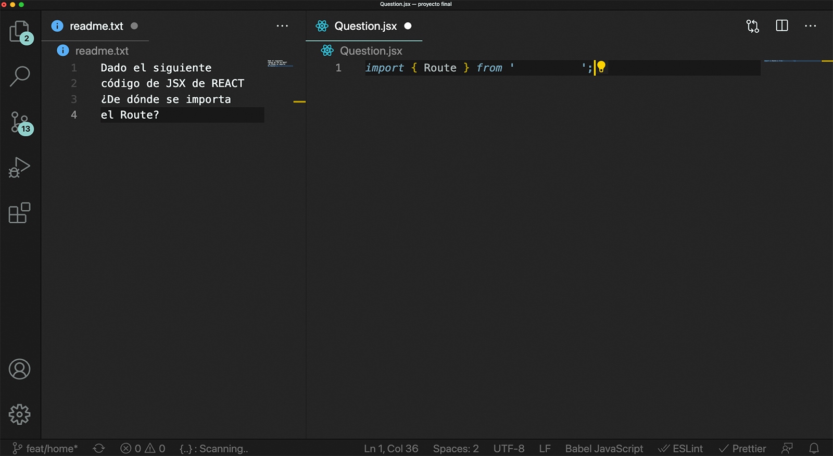Open Source Control with 13 changes
Screen dimensions: 833x456
[20, 123]
